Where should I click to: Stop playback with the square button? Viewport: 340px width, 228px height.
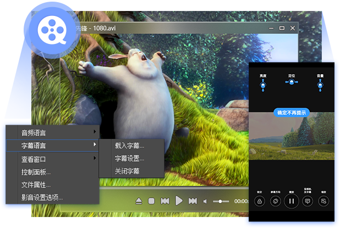pyautogui.click(x=151, y=201)
